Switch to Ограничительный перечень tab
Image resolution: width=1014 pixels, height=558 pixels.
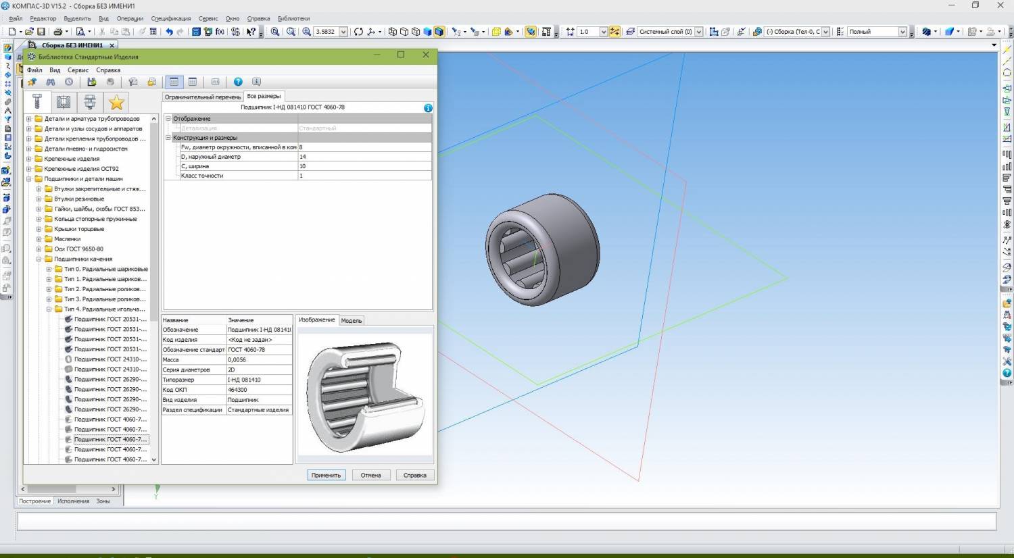point(203,97)
